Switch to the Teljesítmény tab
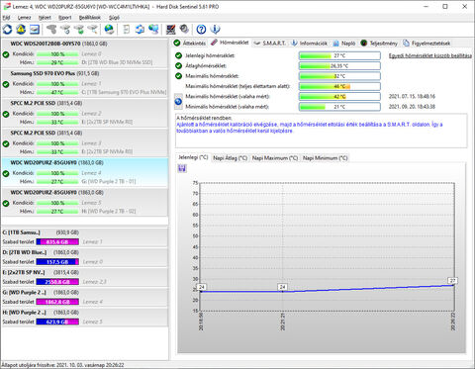Viewport: 475px width, 369px height. (x=379, y=44)
